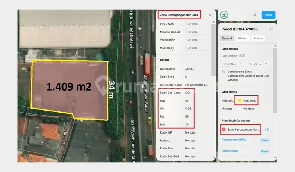Click the Verification No data field

coord(197,40)
